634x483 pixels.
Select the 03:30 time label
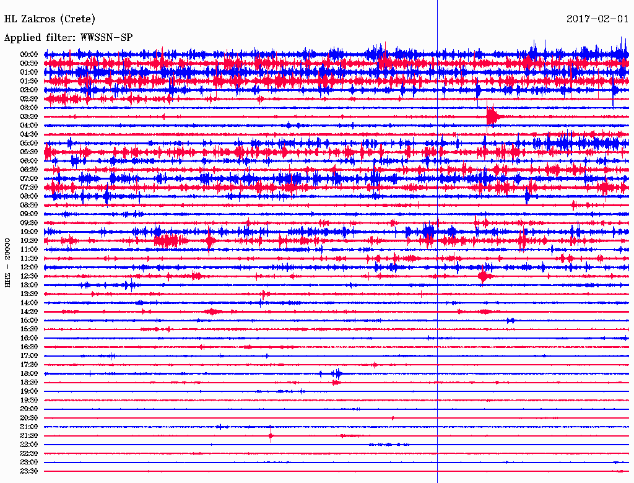point(29,116)
